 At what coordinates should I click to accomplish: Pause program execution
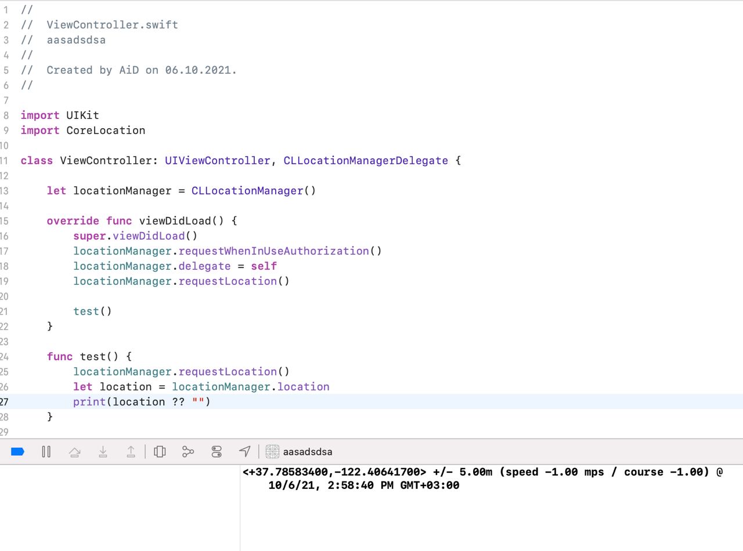[46, 451]
